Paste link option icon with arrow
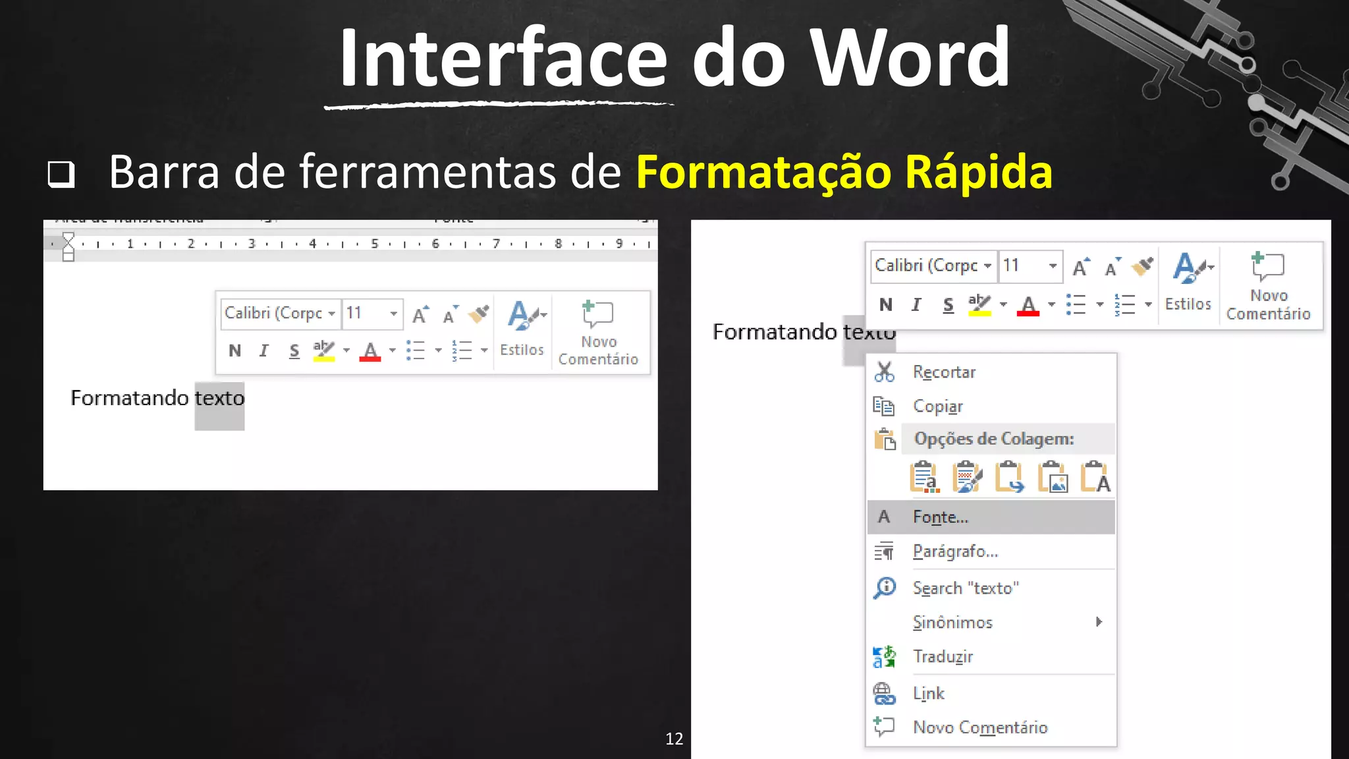Image resolution: width=1349 pixels, height=759 pixels. 1009,476
